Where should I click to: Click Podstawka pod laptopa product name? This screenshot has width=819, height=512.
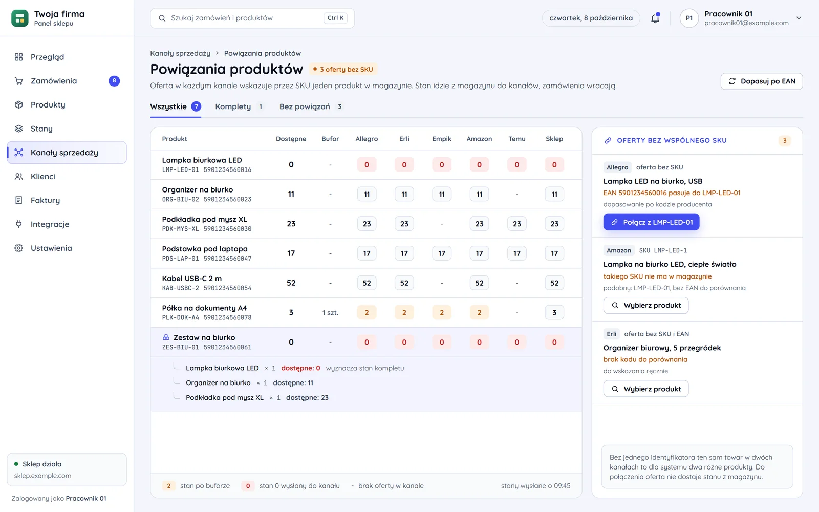coord(205,249)
